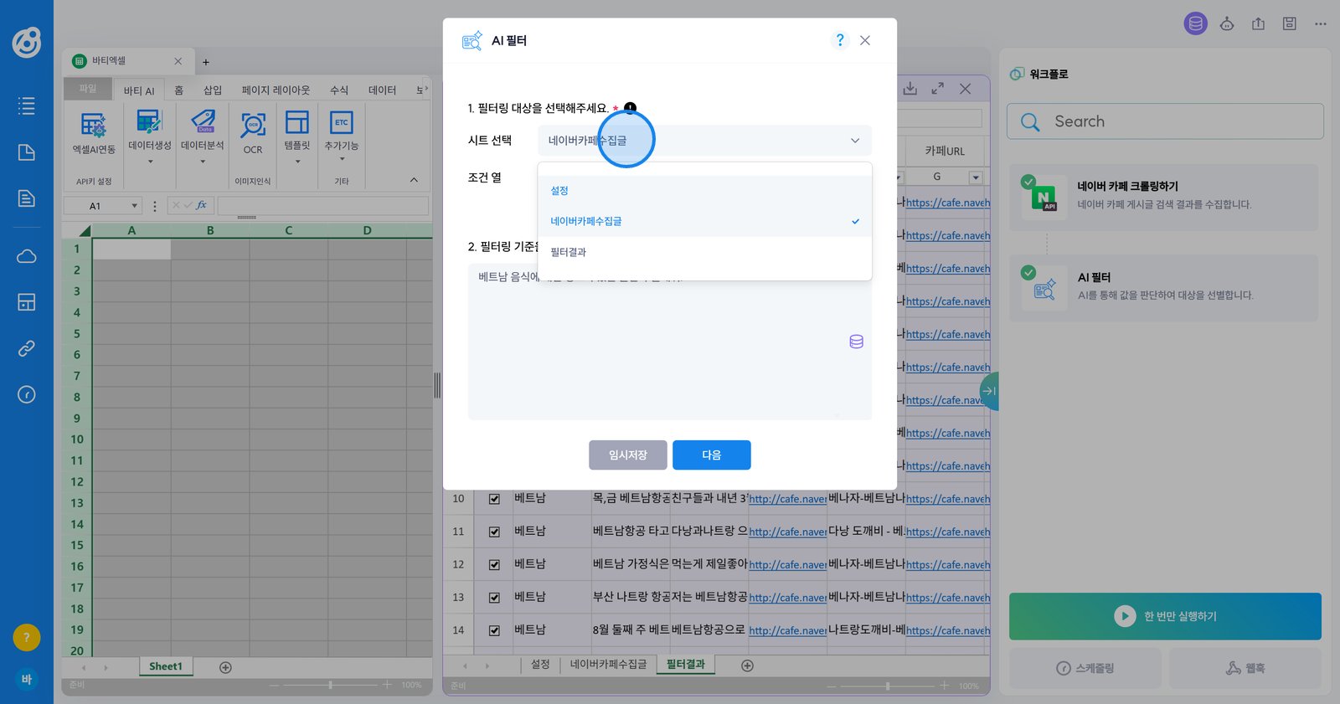Open the 바 user profile avatar

pos(27,679)
